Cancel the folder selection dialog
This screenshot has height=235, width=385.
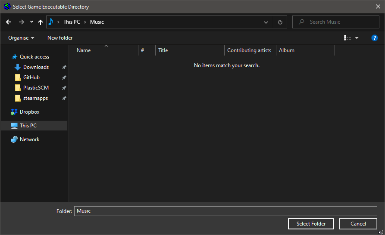(x=358, y=224)
